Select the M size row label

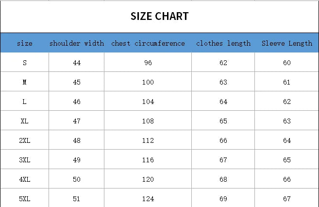[25, 82]
